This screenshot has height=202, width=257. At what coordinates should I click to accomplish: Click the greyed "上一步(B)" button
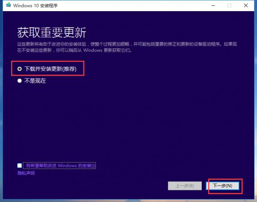click(x=185, y=186)
